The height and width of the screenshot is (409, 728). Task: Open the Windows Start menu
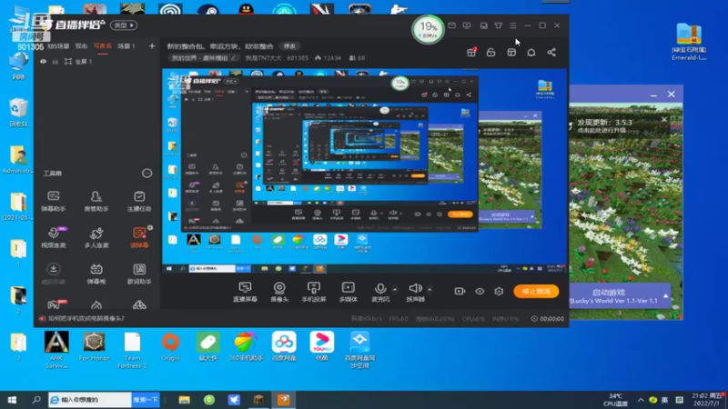[12, 400]
